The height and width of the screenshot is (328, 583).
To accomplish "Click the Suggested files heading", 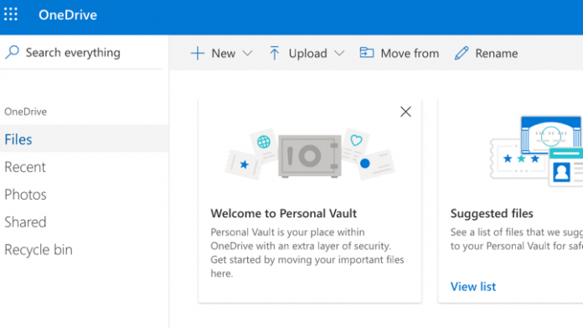I will tap(492, 213).
